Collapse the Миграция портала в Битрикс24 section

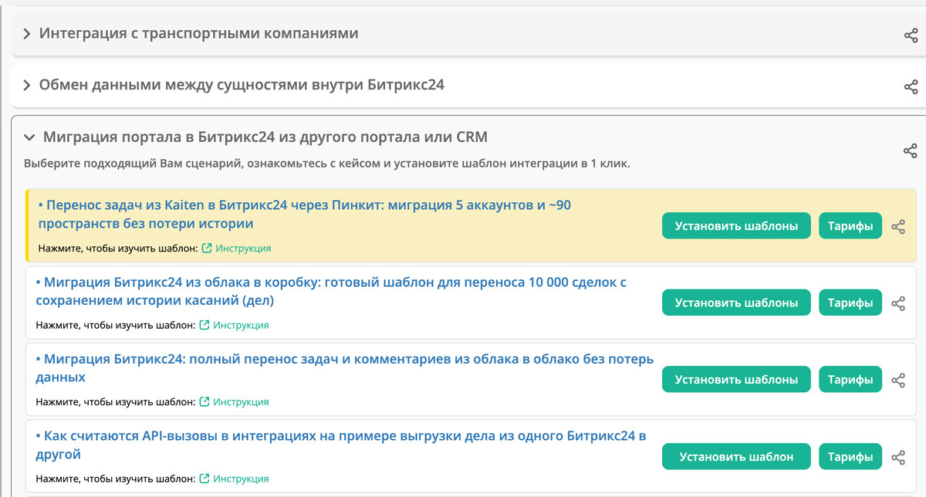coord(29,137)
